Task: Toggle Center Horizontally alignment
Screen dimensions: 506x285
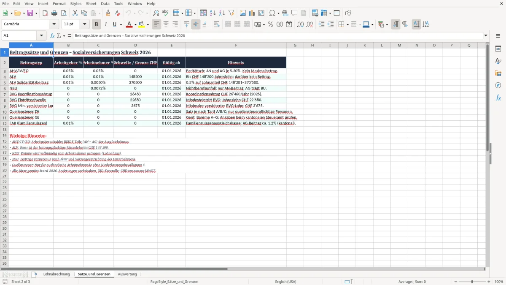Action: [166, 24]
